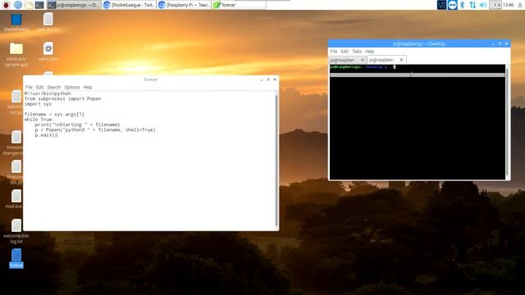Click the forever editor vertical scrollbar
Viewport: 525px width, 295px height.
point(276,161)
